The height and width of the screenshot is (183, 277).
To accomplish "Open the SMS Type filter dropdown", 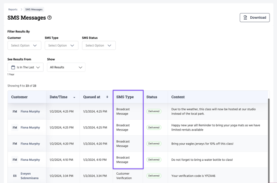I will coord(61,45).
